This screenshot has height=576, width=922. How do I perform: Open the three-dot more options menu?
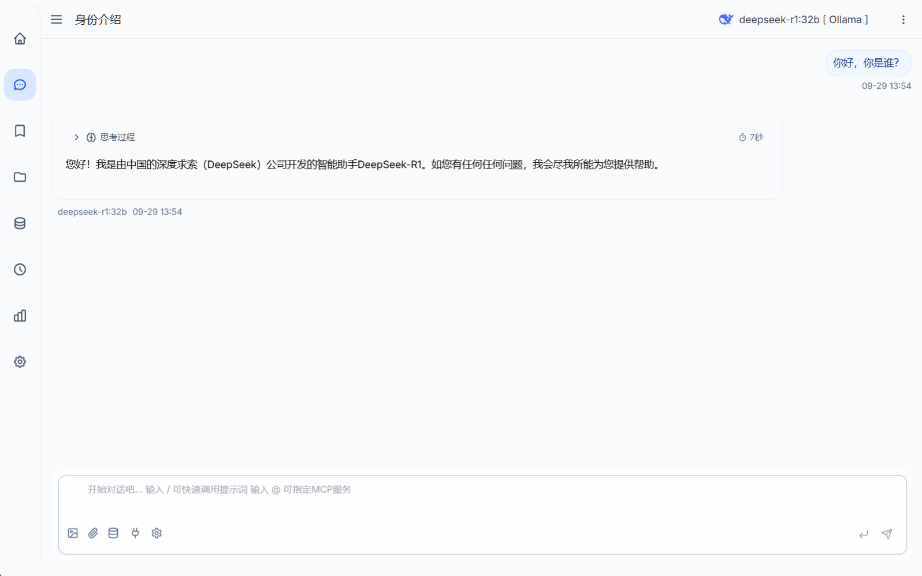click(903, 20)
